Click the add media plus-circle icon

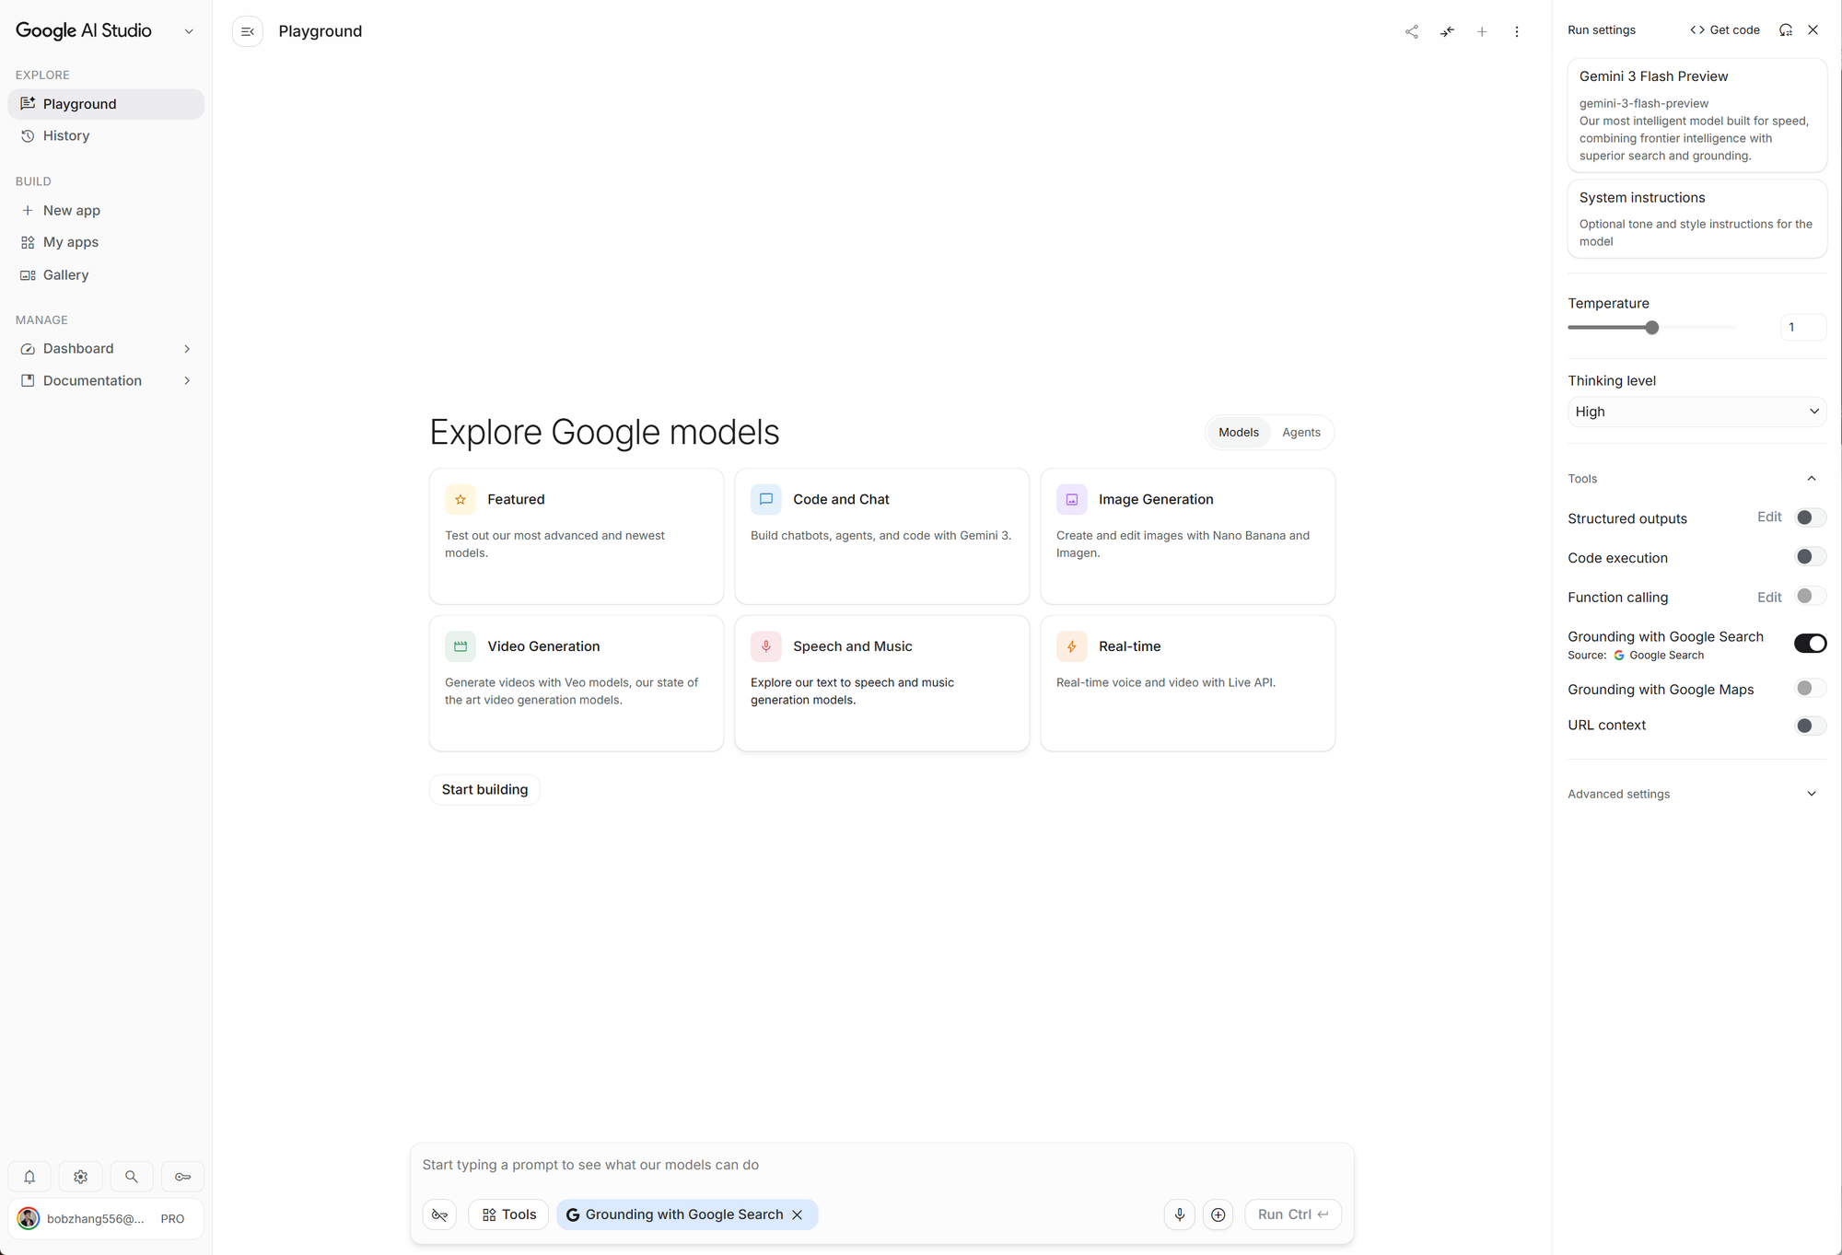pos(1218,1214)
